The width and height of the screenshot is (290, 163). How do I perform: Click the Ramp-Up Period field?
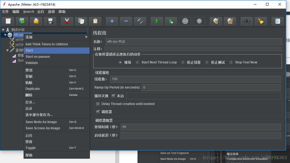[211, 87]
